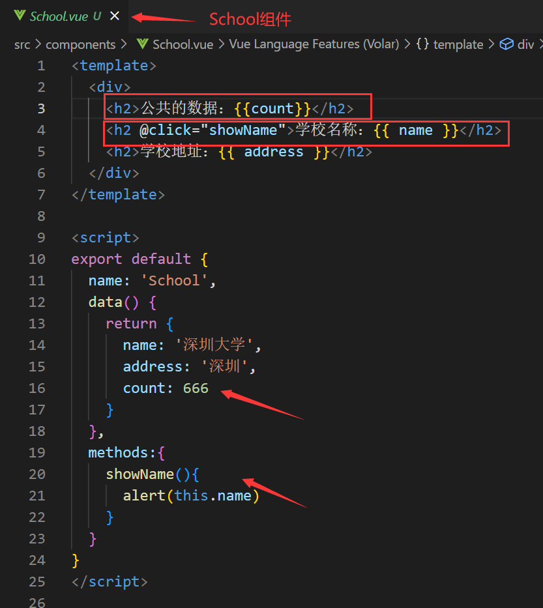Viewport: 543px width, 608px height.
Task: Click the closing </script> tag on line 25
Action: click(110, 582)
